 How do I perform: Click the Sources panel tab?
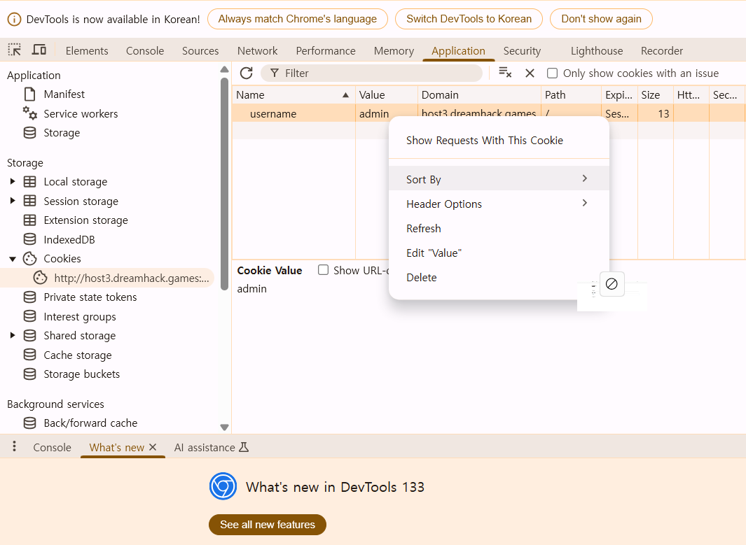click(x=200, y=50)
